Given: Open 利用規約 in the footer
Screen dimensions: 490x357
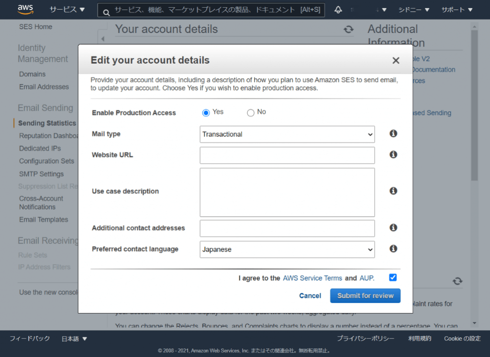Looking at the screenshot, I should [419, 338].
